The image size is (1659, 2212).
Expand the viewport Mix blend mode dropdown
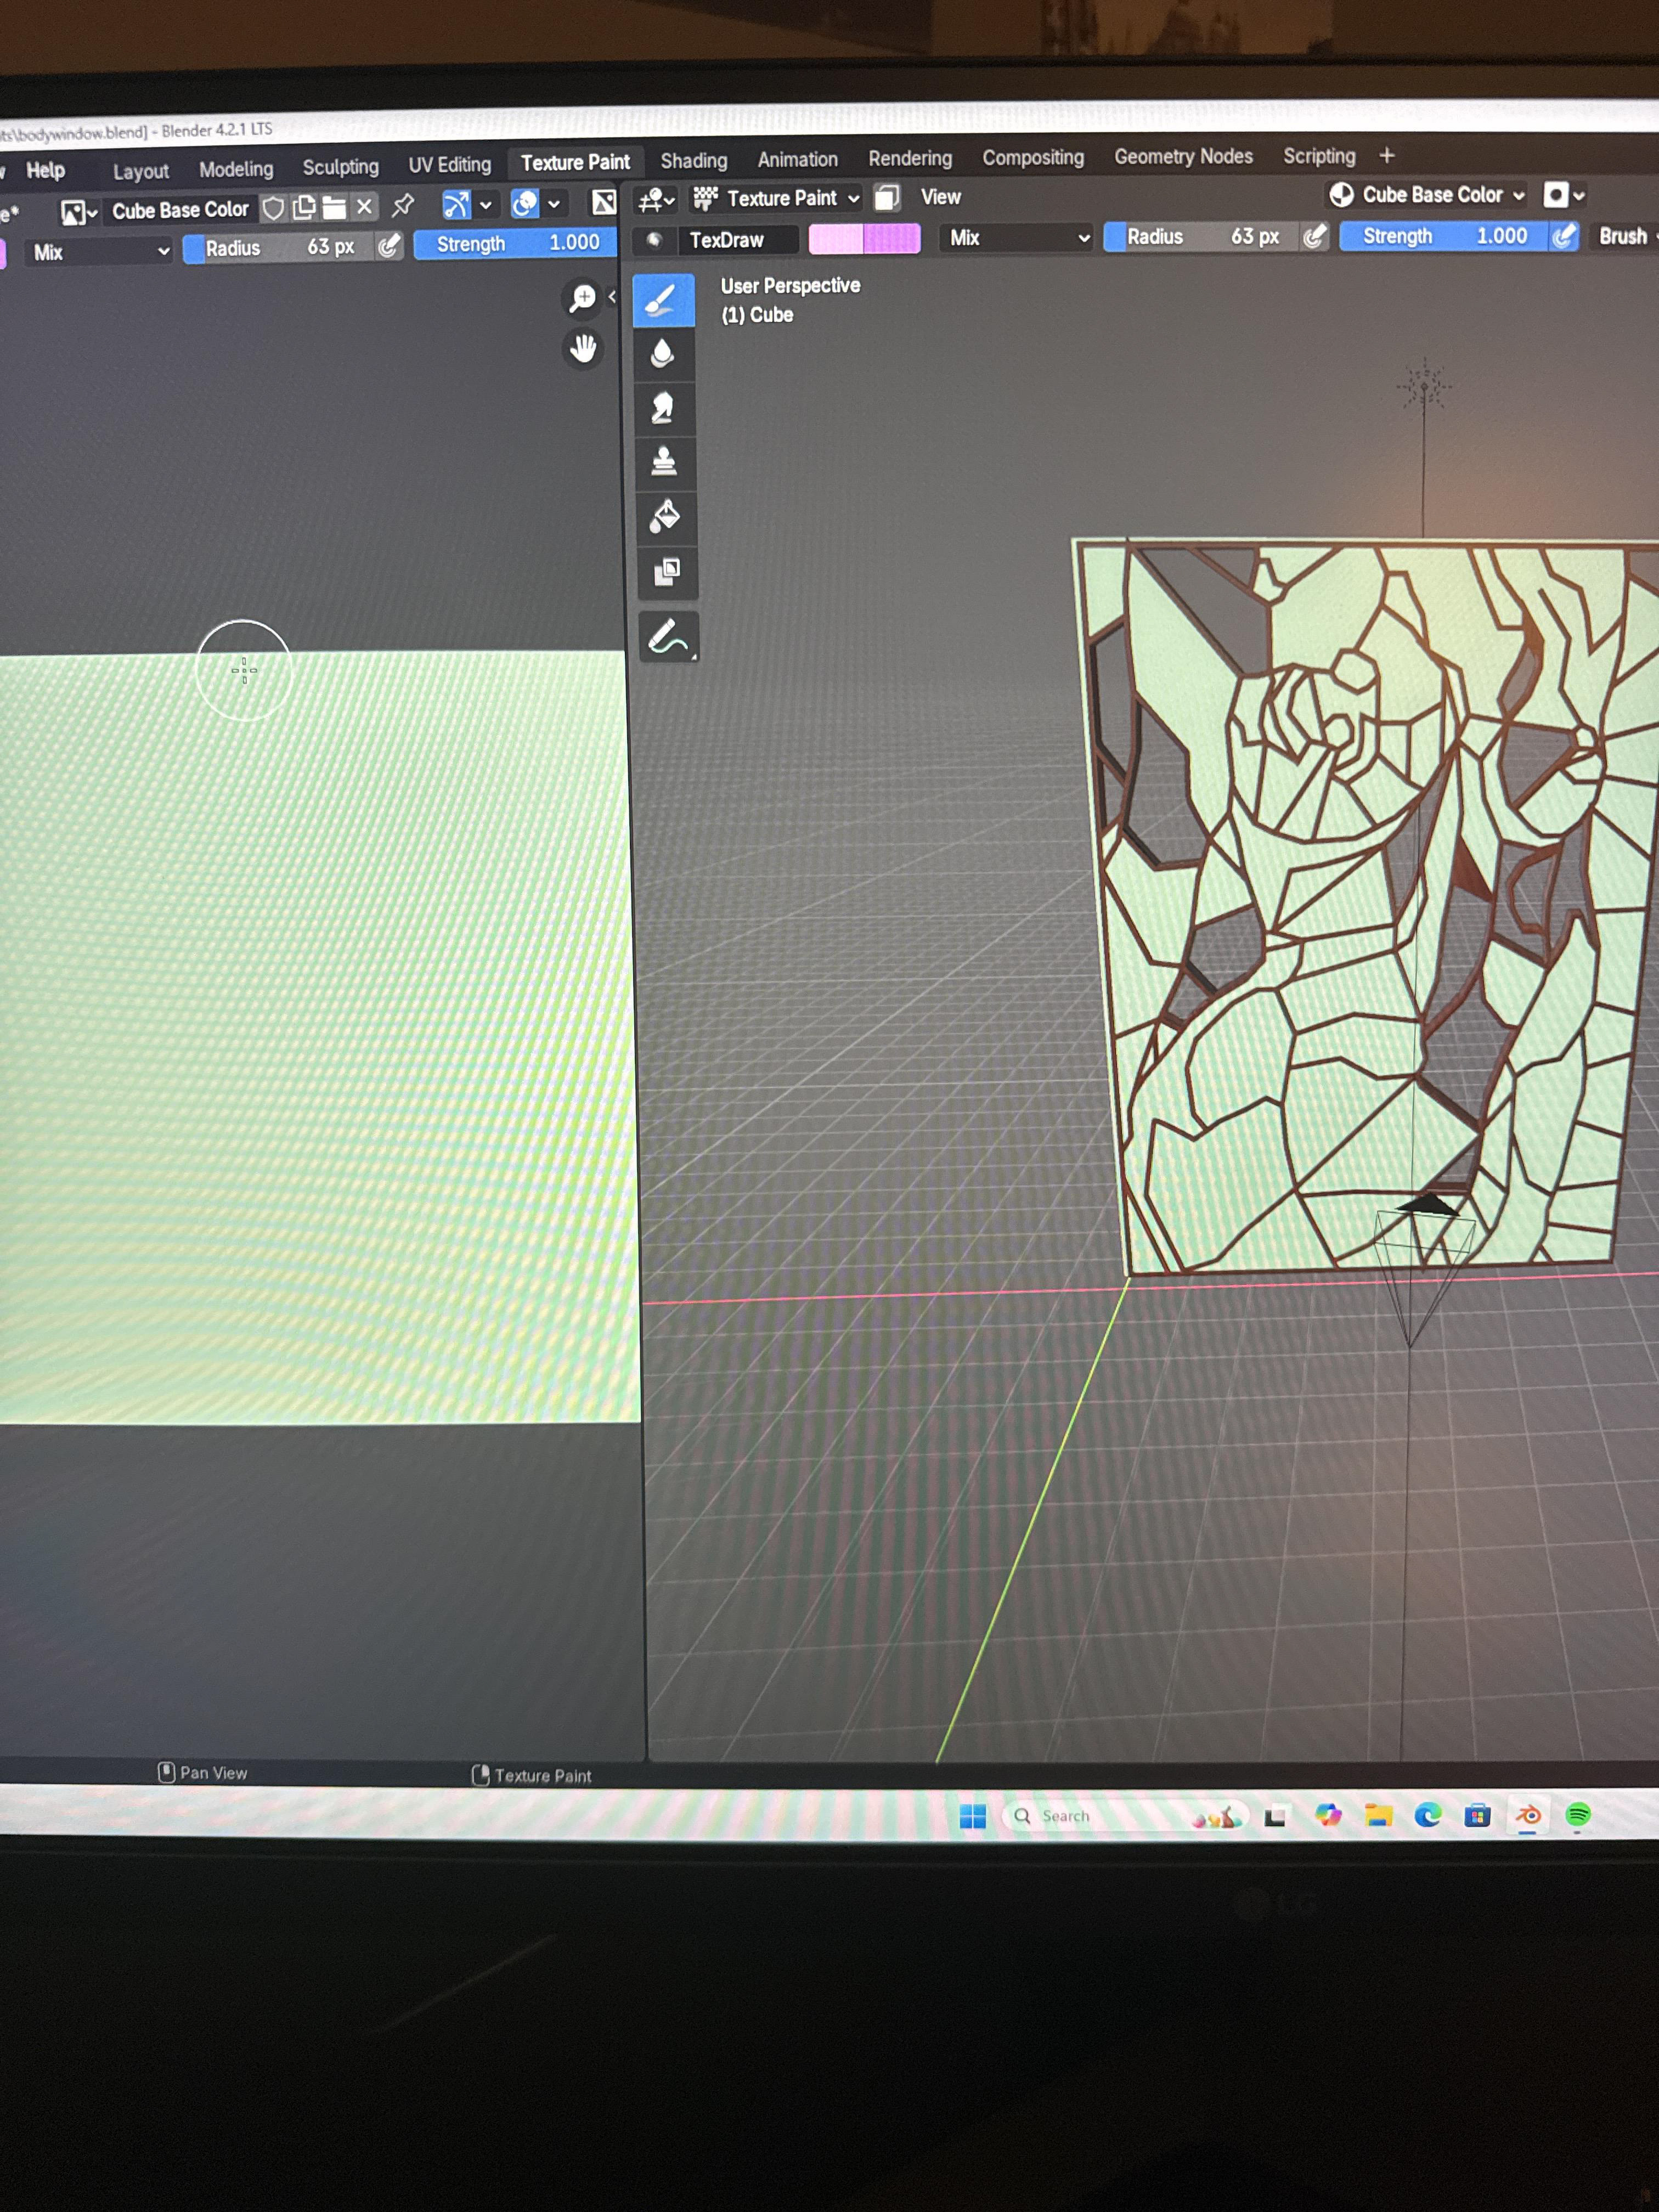1017,238
